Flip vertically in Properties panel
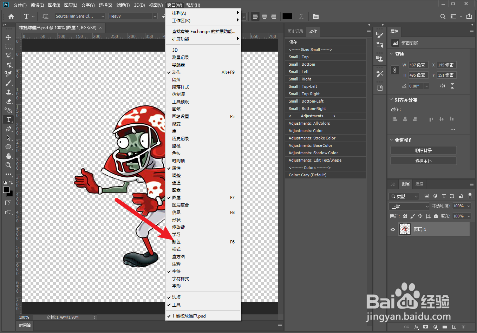This screenshot has width=477, height=333. pyautogui.click(x=452, y=86)
